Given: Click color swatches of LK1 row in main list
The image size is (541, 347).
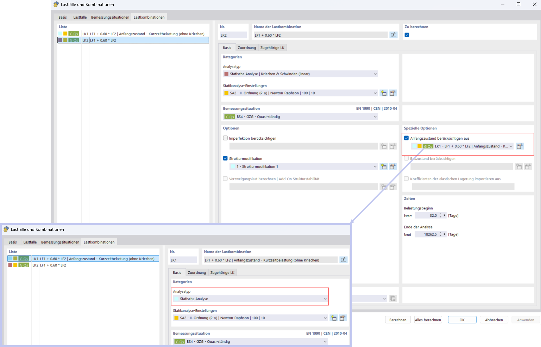Looking at the screenshot, I should 63,34.
